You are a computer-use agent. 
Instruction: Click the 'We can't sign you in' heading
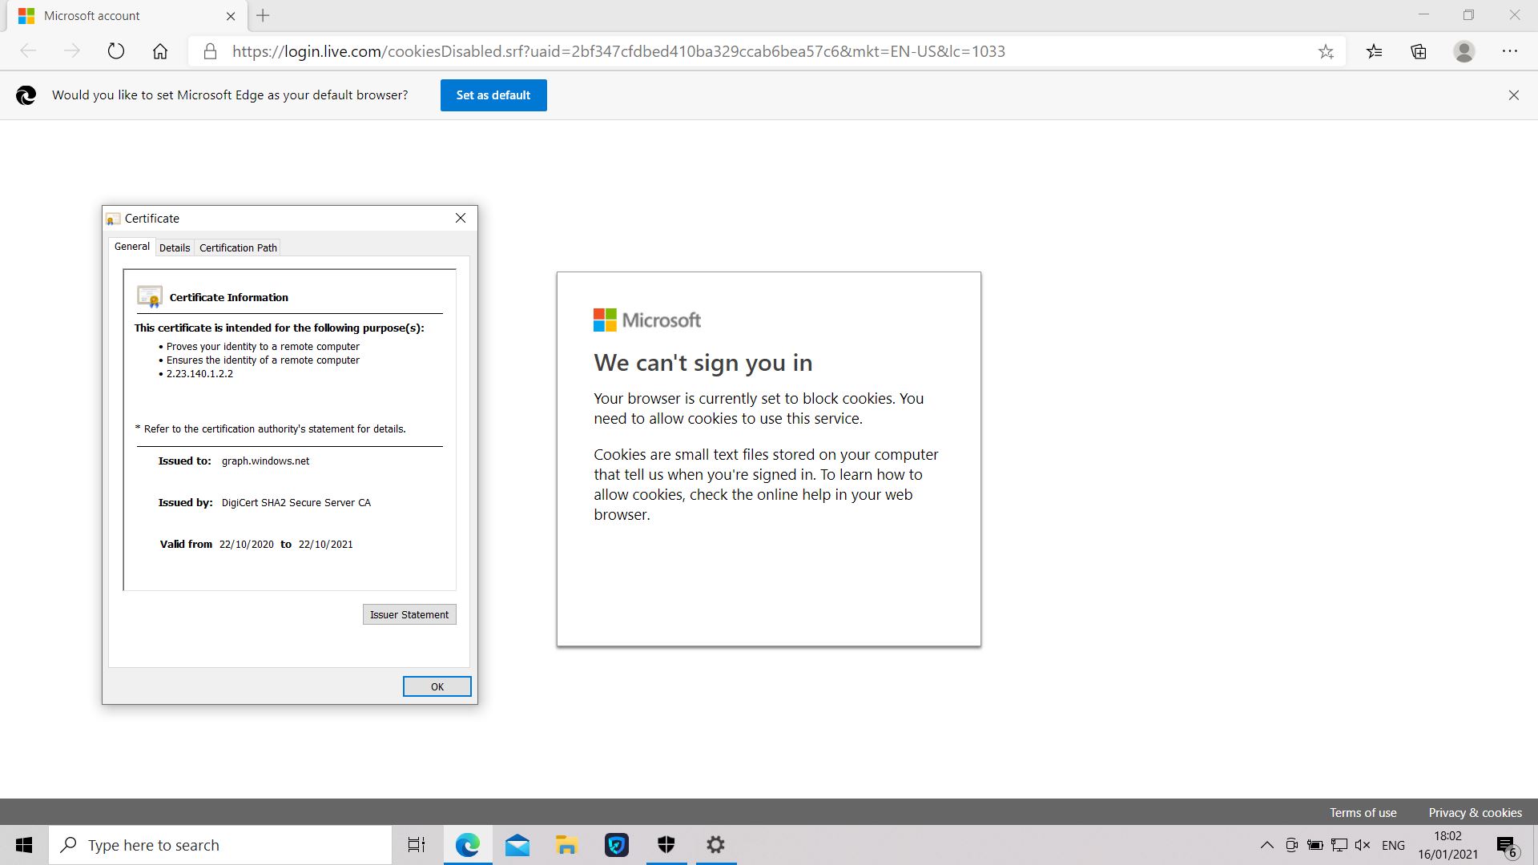(703, 363)
